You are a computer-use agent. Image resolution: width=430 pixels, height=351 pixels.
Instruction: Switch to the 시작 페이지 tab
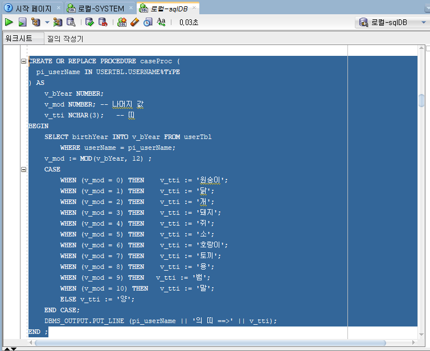[x=33, y=9]
